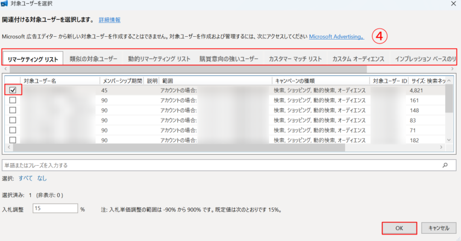Sort by メンバーシップ期間 column header
The image size is (461, 241).
[x=121, y=81]
